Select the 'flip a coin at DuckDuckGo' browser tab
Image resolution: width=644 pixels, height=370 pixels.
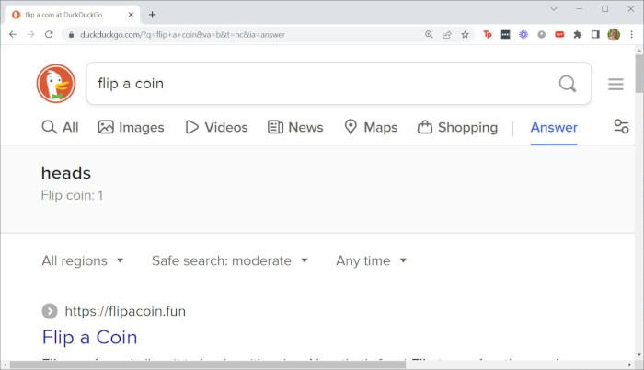pyautogui.click(x=72, y=15)
